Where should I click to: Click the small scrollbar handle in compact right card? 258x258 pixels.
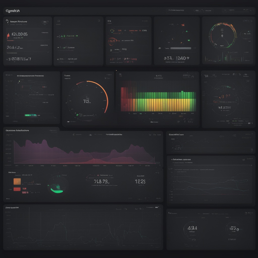pyautogui.click(x=252, y=150)
